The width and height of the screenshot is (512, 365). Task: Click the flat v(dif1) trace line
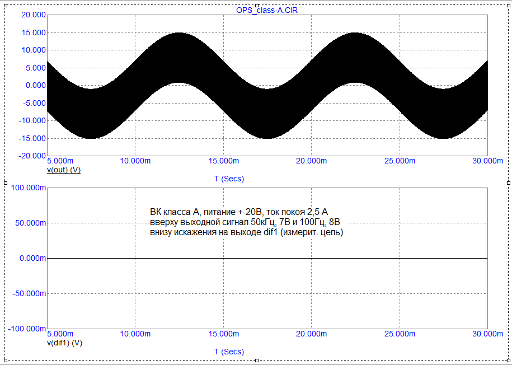[x=267, y=258]
